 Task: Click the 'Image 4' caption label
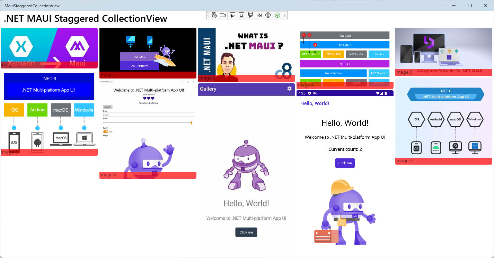[305, 85]
